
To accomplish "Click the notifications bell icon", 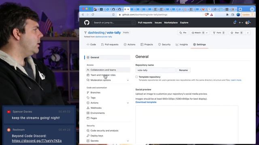I will (x=235, y=23).
